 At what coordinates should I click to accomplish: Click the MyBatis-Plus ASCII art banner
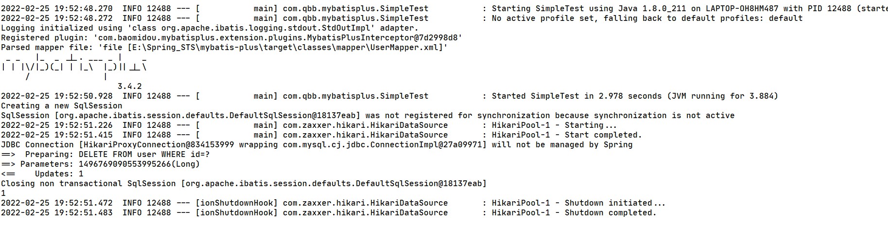click(74, 67)
